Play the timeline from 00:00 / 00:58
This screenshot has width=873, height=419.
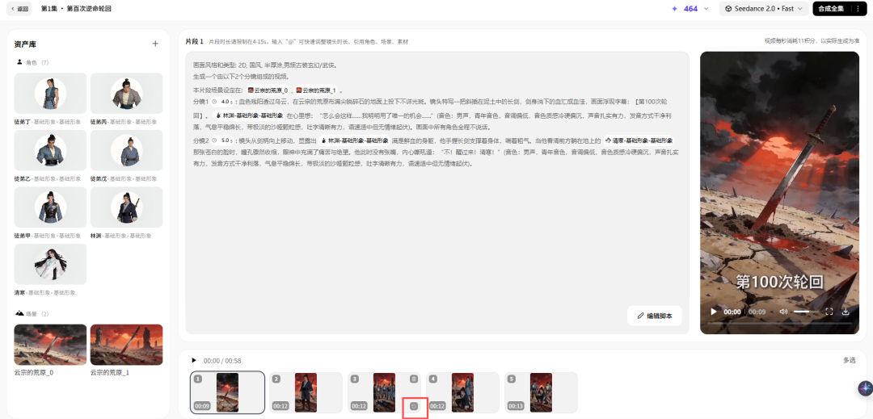click(194, 361)
